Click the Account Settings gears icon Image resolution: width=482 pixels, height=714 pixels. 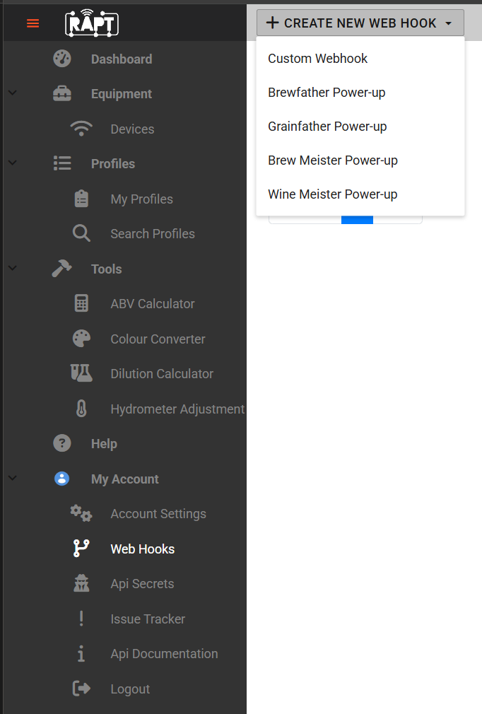point(81,513)
